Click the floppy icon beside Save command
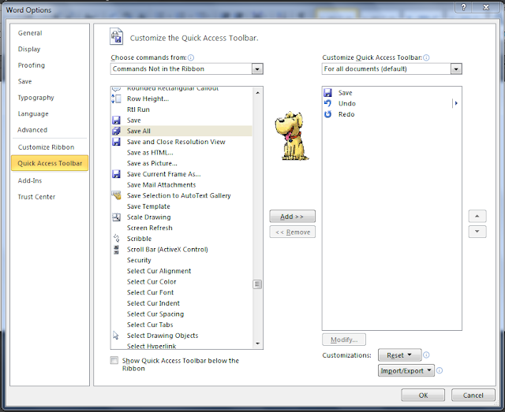The height and width of the screenshot is (412, 505). [116, 121]
